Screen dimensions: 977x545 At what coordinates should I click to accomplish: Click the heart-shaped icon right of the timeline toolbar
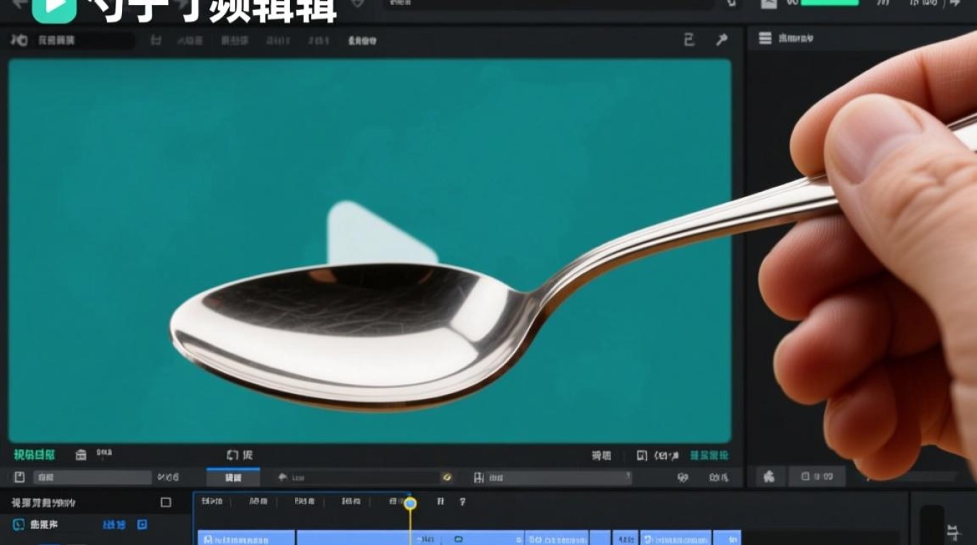(683, 477)
